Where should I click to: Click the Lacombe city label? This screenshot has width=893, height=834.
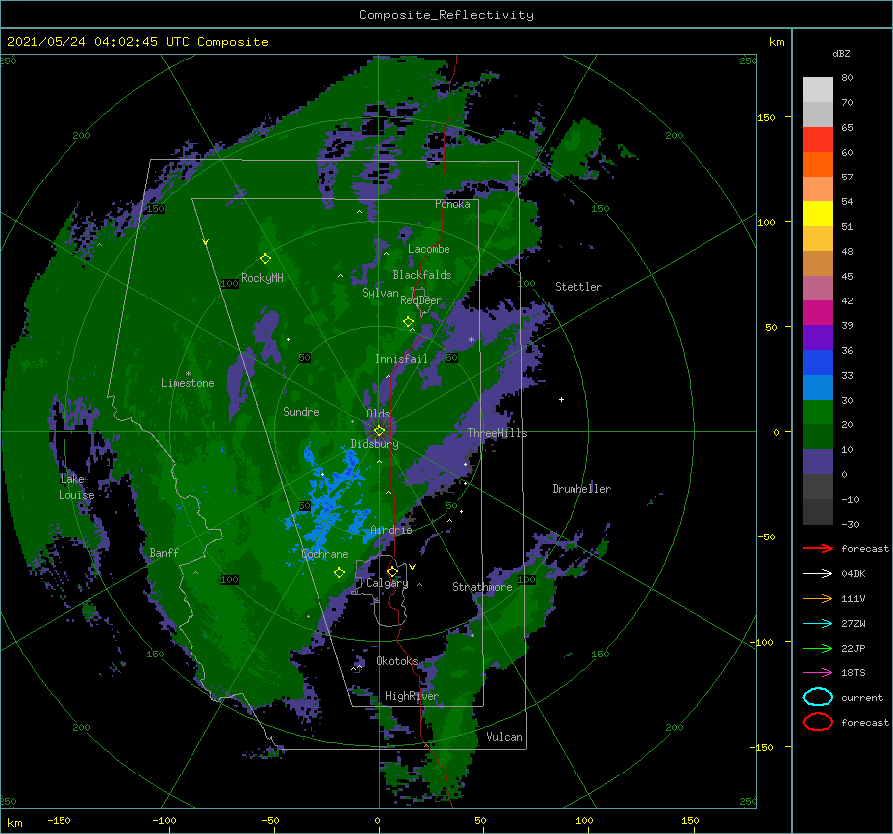click(429, 249)
